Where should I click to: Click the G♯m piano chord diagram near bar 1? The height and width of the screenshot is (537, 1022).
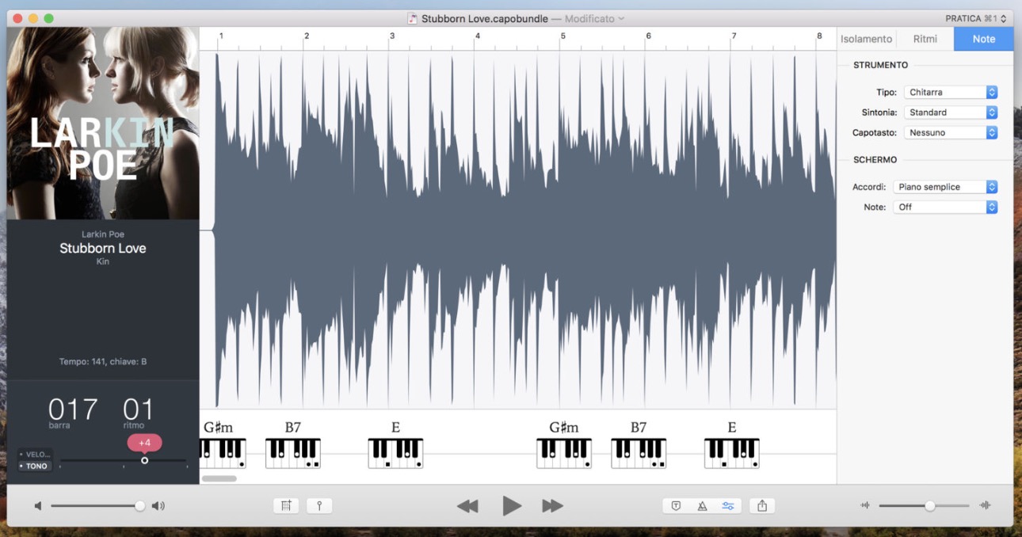tap(223, 453)
